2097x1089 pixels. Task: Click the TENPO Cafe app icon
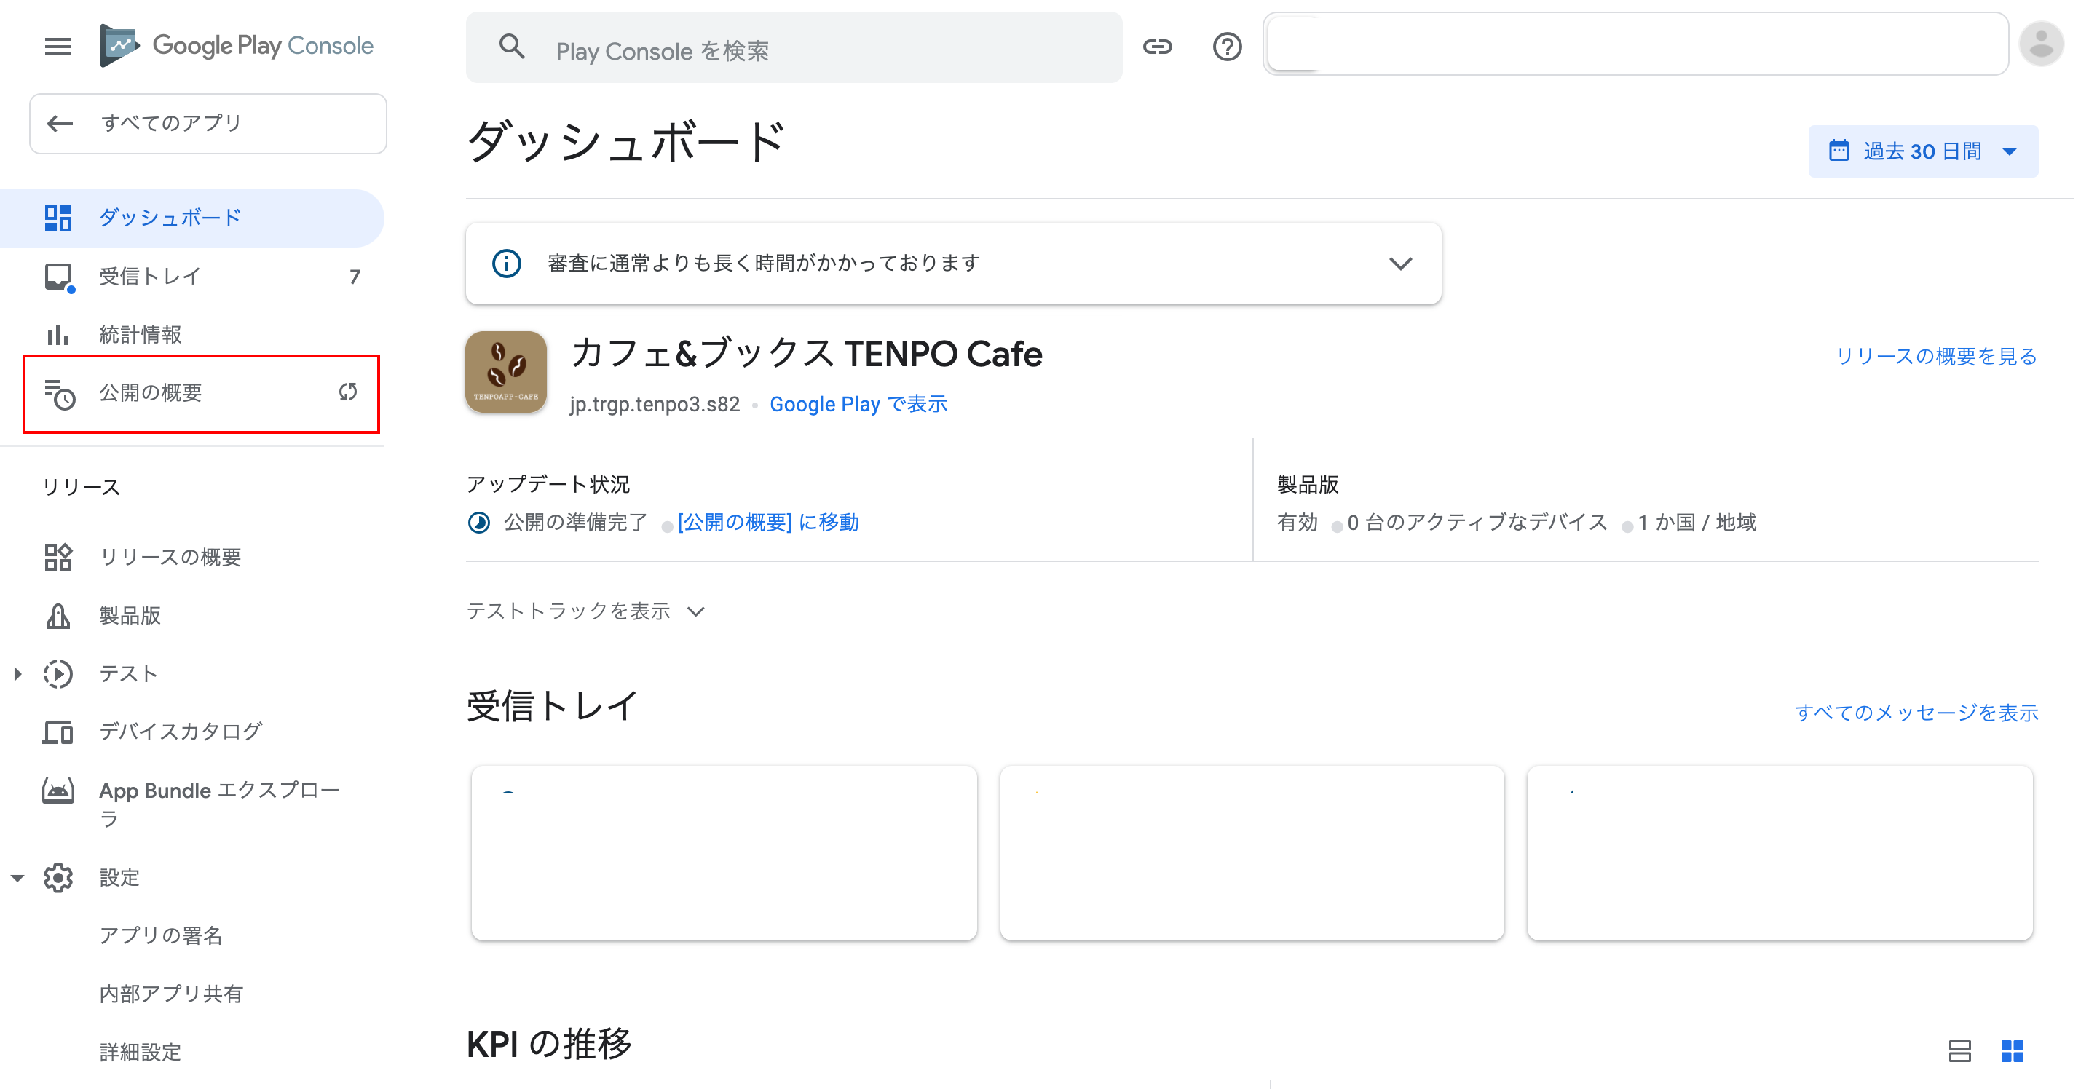click(x=505, y=372)
